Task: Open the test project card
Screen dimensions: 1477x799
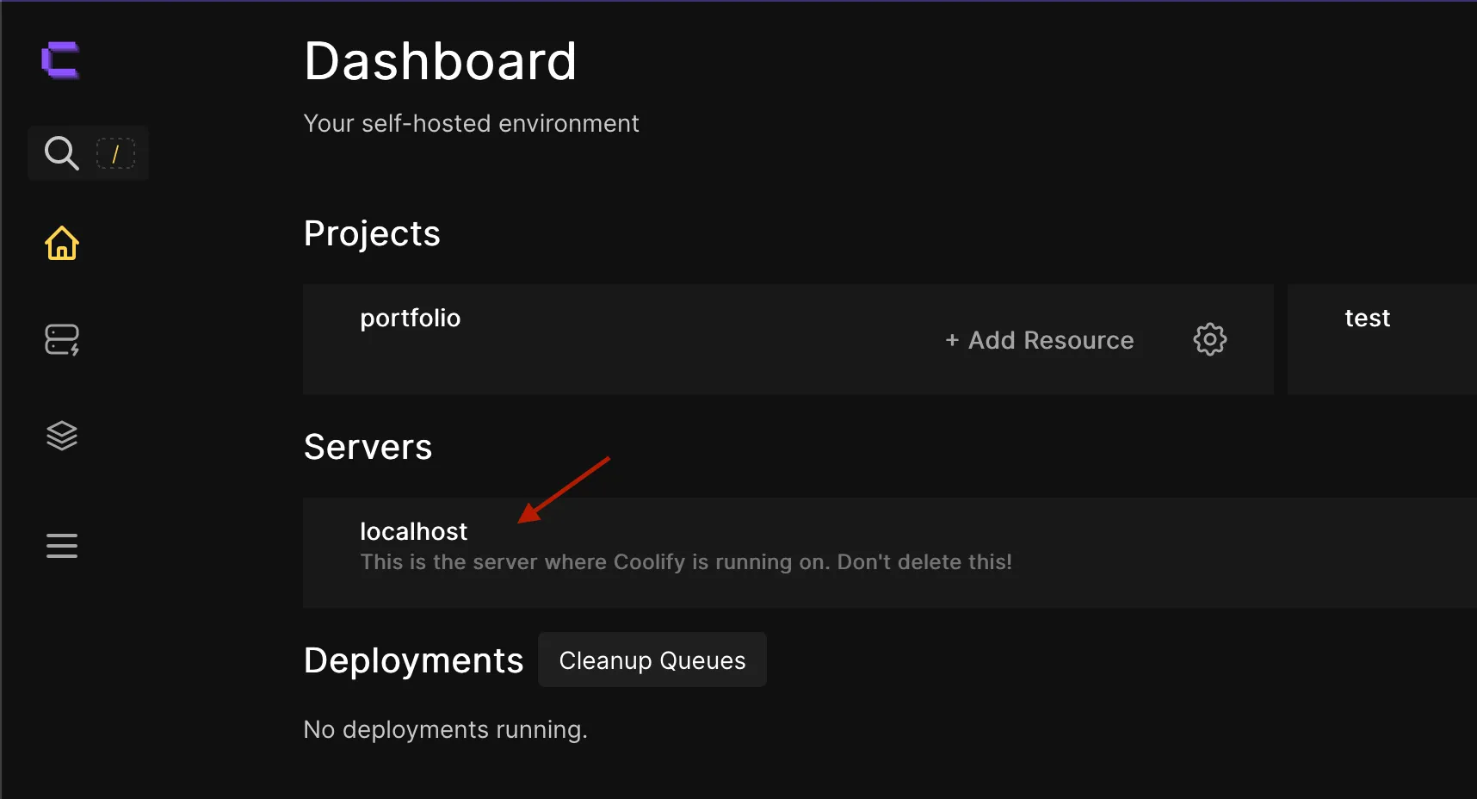Action: coord(1382,339)
